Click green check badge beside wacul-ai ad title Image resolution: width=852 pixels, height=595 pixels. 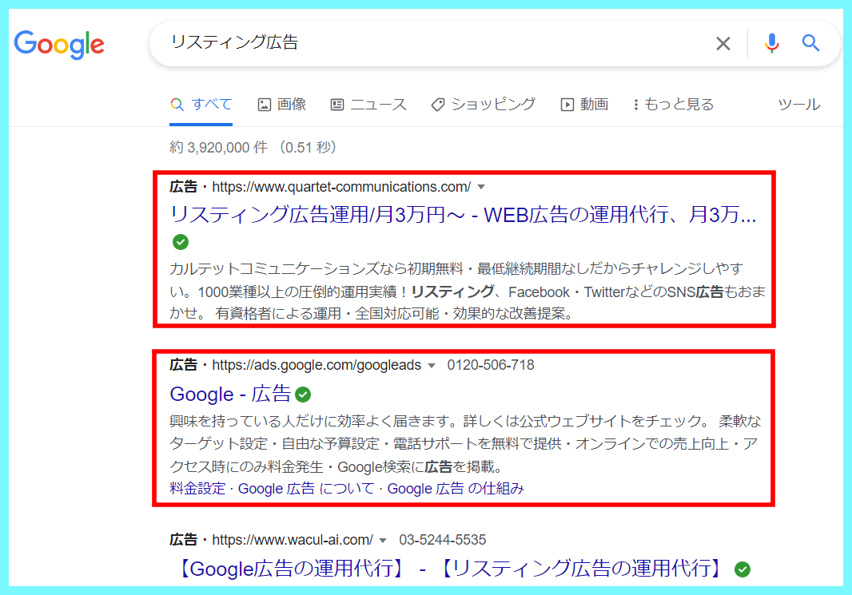coord(743,569)
